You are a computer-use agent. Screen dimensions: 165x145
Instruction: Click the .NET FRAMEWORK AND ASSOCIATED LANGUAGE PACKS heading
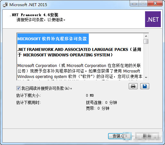coord(79,52)
